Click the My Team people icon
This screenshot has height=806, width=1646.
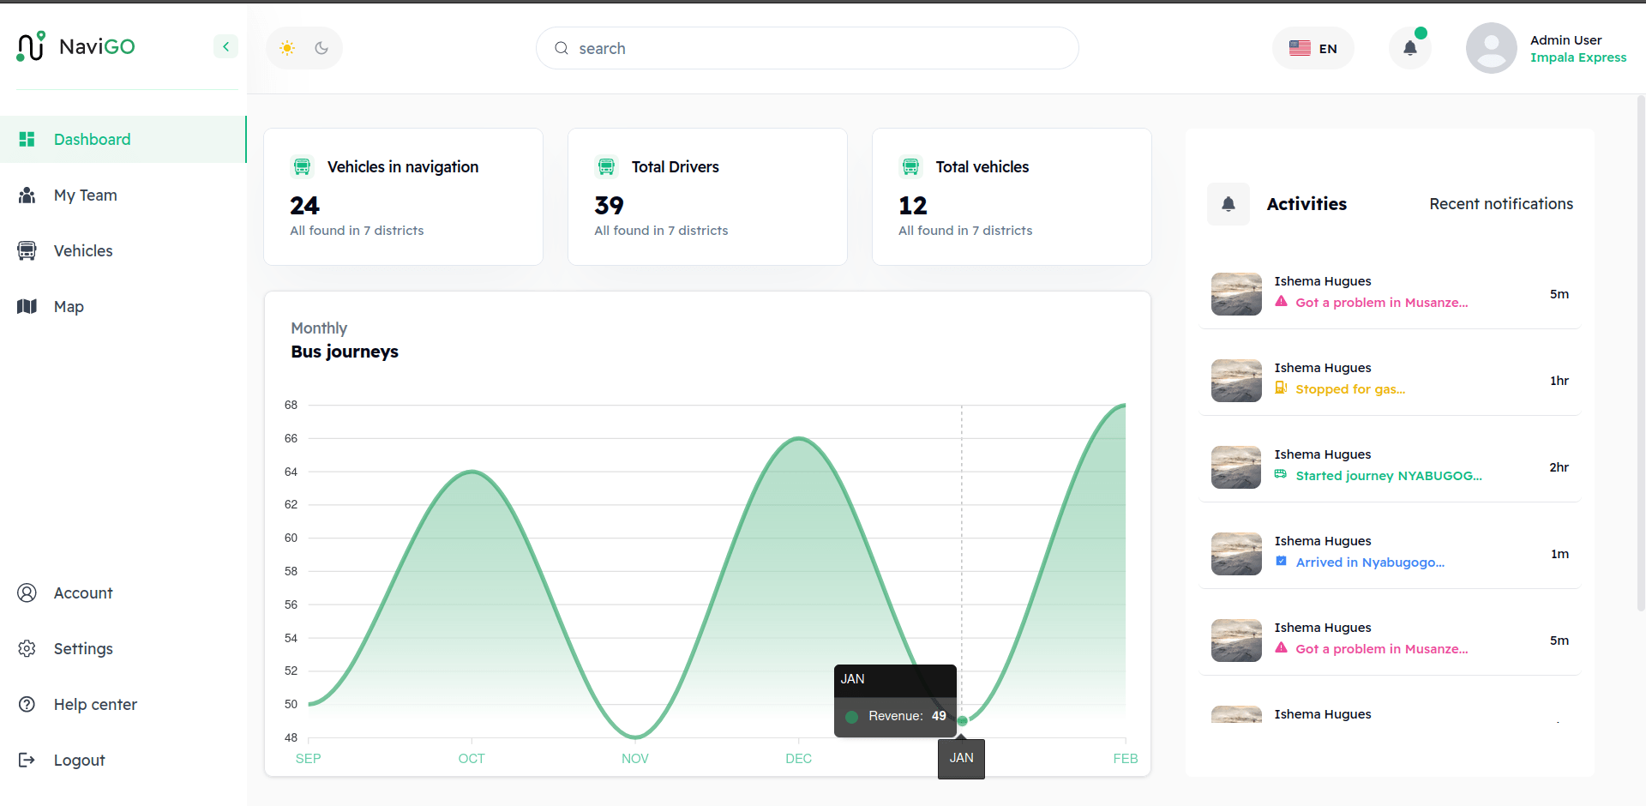27,195
